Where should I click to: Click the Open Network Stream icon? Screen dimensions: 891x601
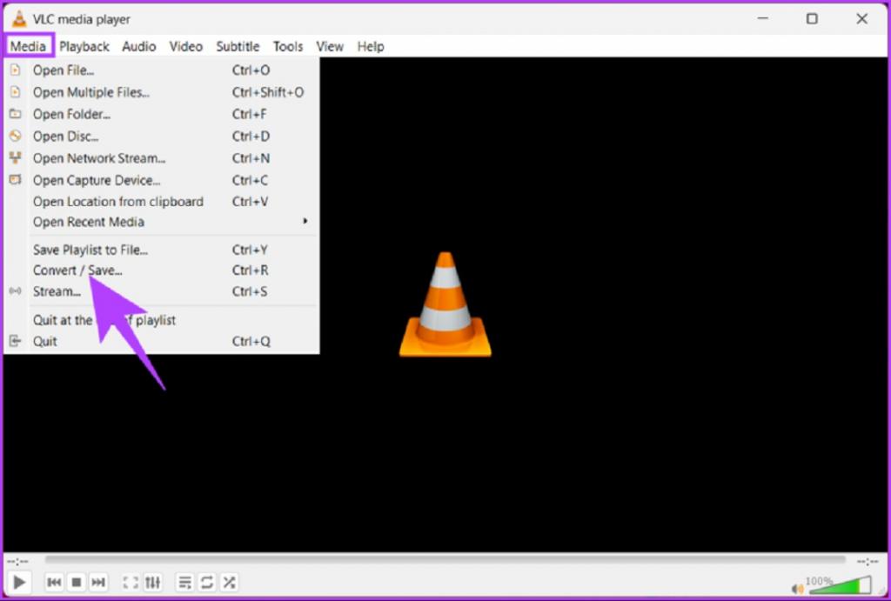16,157
